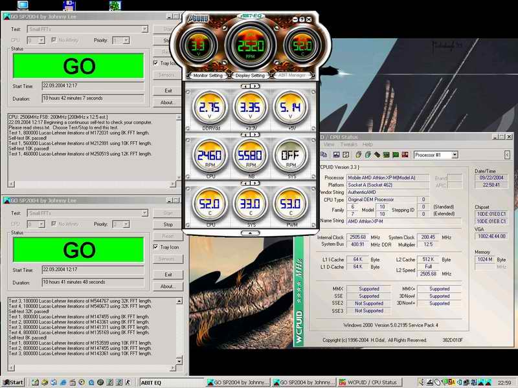
Task: Open the Help menu in WCPUID
Action: [x=367, y=144]
